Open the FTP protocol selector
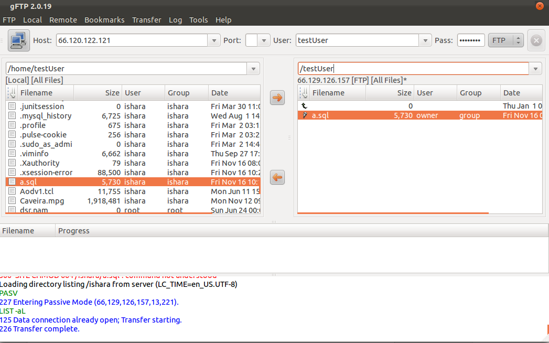549x343 pixels. (x=506, y=40)
